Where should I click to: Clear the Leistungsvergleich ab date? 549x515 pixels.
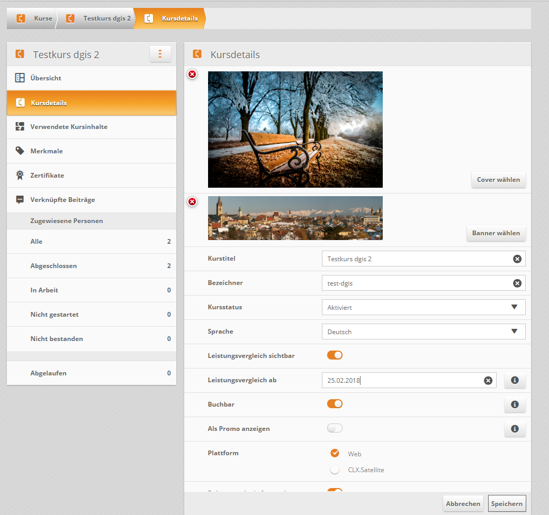click(488, 380)
